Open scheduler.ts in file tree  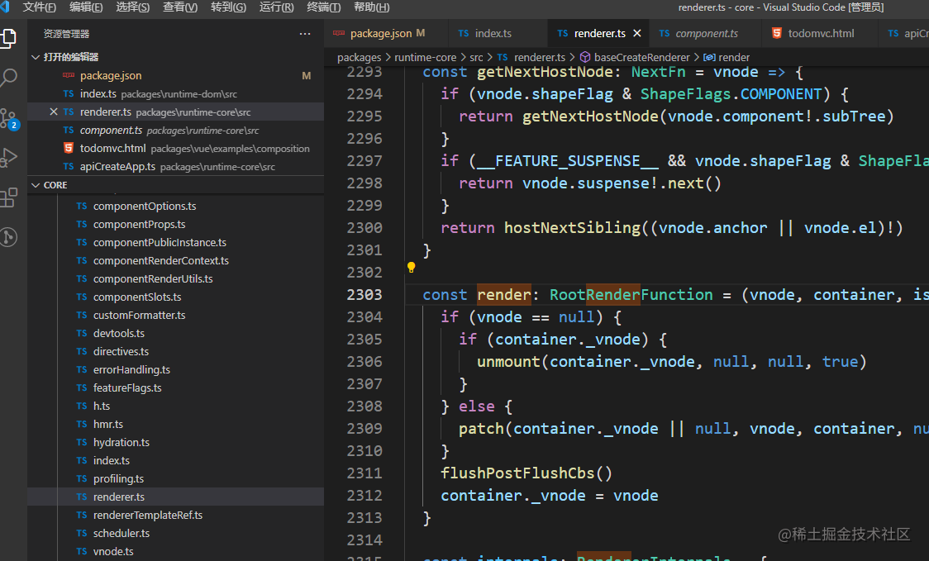pyautogui.click(x=176, y=533)
